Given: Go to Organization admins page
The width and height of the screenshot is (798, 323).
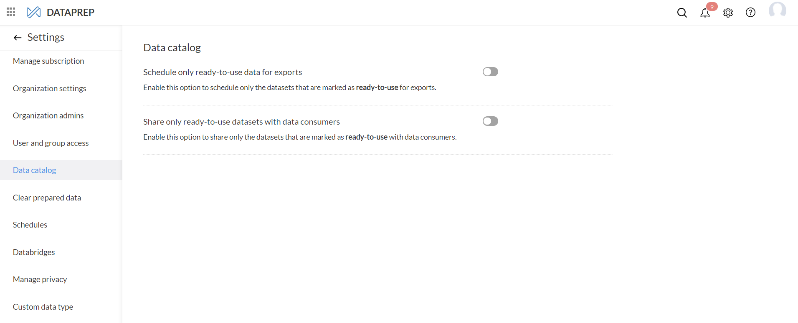Looking at the screenshot, I should pos(48,115).
